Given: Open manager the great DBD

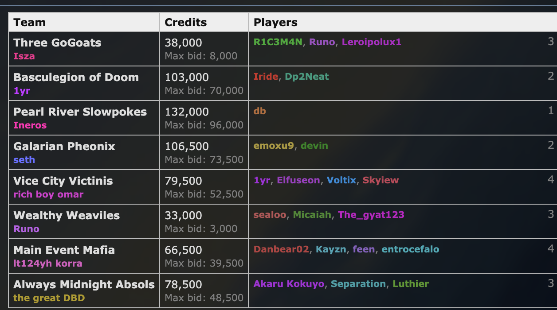Looking at the screenshot, I should coord(49,298).
